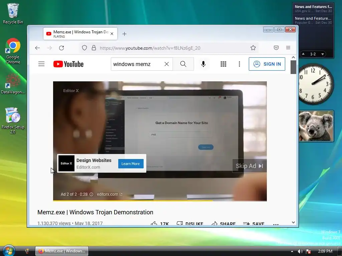Open the tracking protection shield icon

84,48
